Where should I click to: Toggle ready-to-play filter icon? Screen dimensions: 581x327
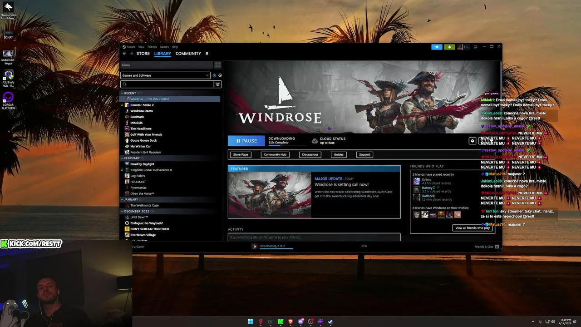tap(220, 75)
